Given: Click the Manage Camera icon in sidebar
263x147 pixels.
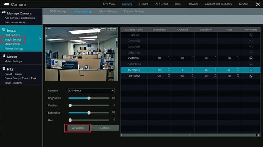Looking at the screenshot, I should click(x=4, y=13).
